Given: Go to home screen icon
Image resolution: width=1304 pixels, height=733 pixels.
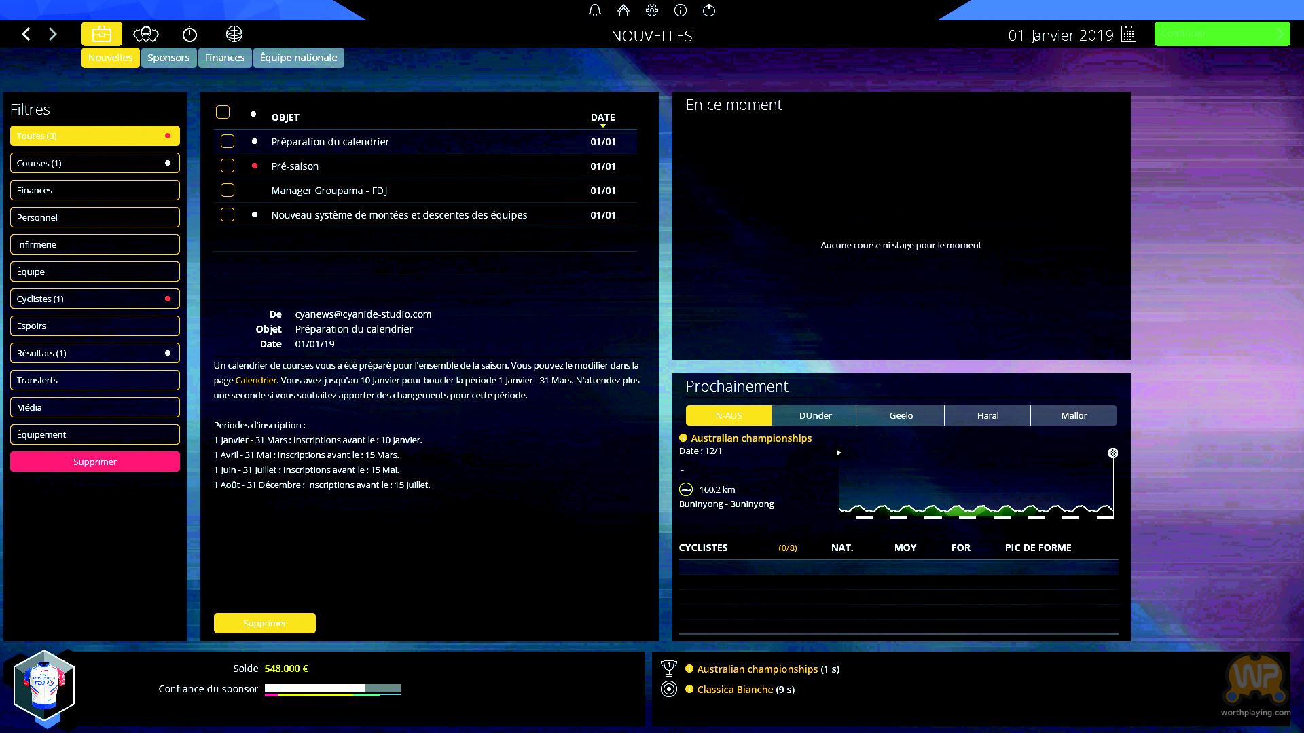Looking at the screenshot, I should (623, 10).
